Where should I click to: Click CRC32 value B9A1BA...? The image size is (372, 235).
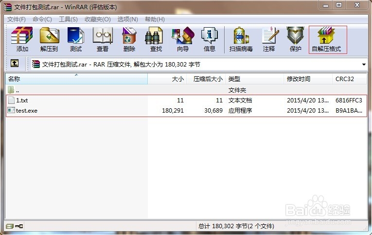[x=349, y=111]
